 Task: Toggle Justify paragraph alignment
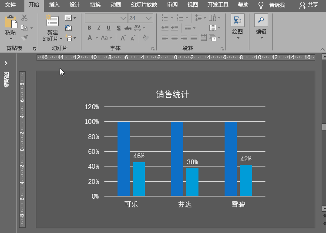(194, 38)
